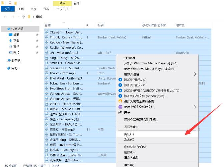Image resolution: width=224 pixels, height=167 pixels.
Task: Open 桌面 in the sidebar
Action: tap(16, 35)
